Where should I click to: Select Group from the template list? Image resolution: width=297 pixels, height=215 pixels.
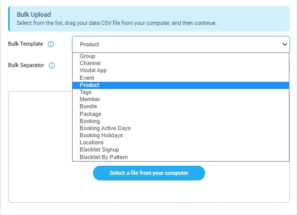point(181,56)
